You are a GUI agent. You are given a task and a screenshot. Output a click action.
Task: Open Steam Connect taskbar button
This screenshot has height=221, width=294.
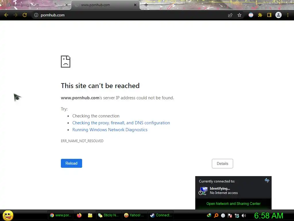[x=161, y=215]
